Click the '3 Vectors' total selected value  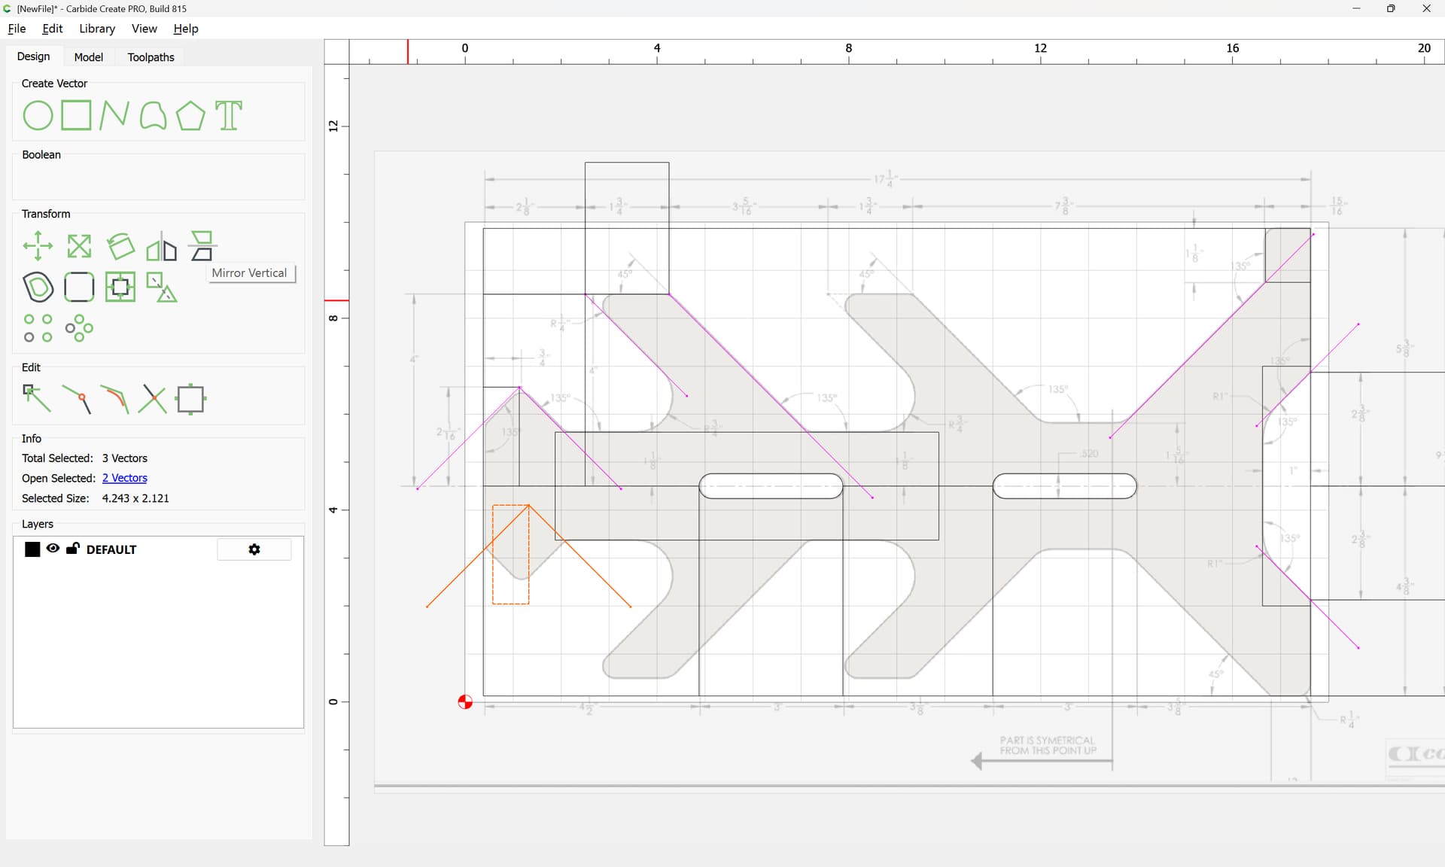125,458
